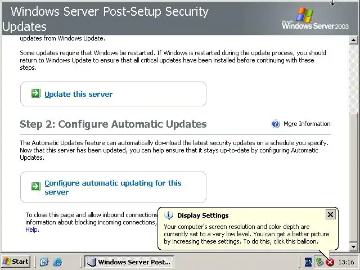Click the scrollbar down arrow
The width and height of the screenshot is (360, 270).
[353, 247]
